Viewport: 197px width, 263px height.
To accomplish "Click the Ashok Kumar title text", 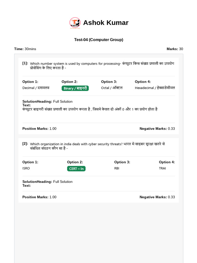I will tap(106, 23).
